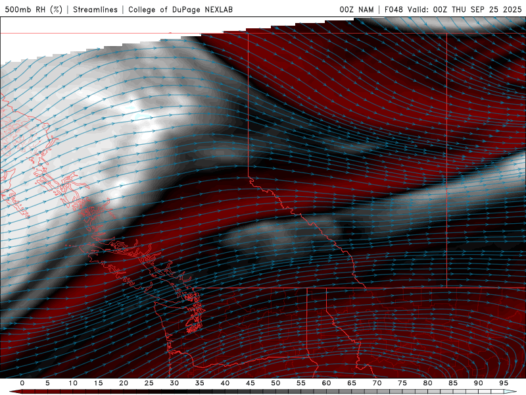526x395 pixels.
Task: Click the '0' colorbar tick label
Action: pos(22,383)
